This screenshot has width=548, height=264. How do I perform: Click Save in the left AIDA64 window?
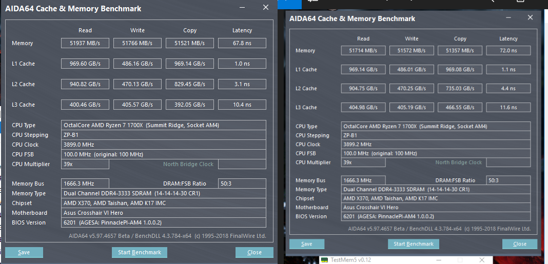24,252
